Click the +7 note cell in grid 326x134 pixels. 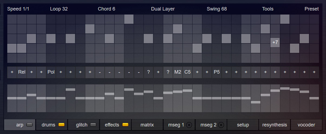(275, 42)
